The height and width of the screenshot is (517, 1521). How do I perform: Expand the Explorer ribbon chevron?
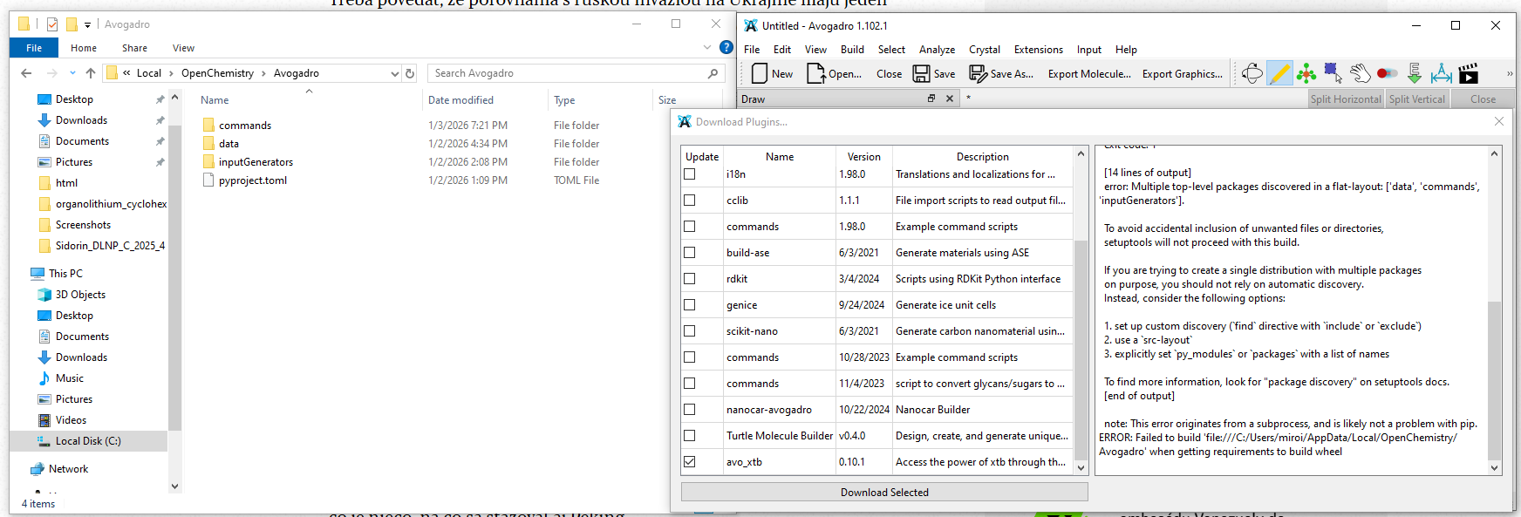tap(707, 48)
